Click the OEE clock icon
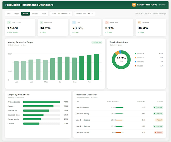171x142 pixels. pyautogui.click(x=74, y=22)
